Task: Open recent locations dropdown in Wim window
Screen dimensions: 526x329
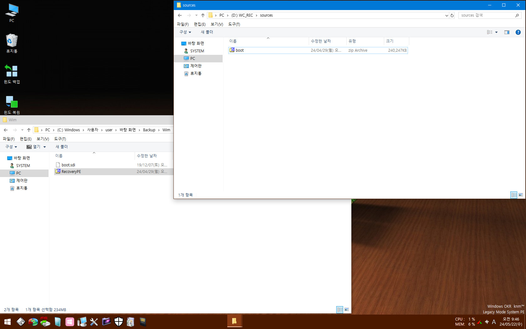Action: tap(22, 130)
